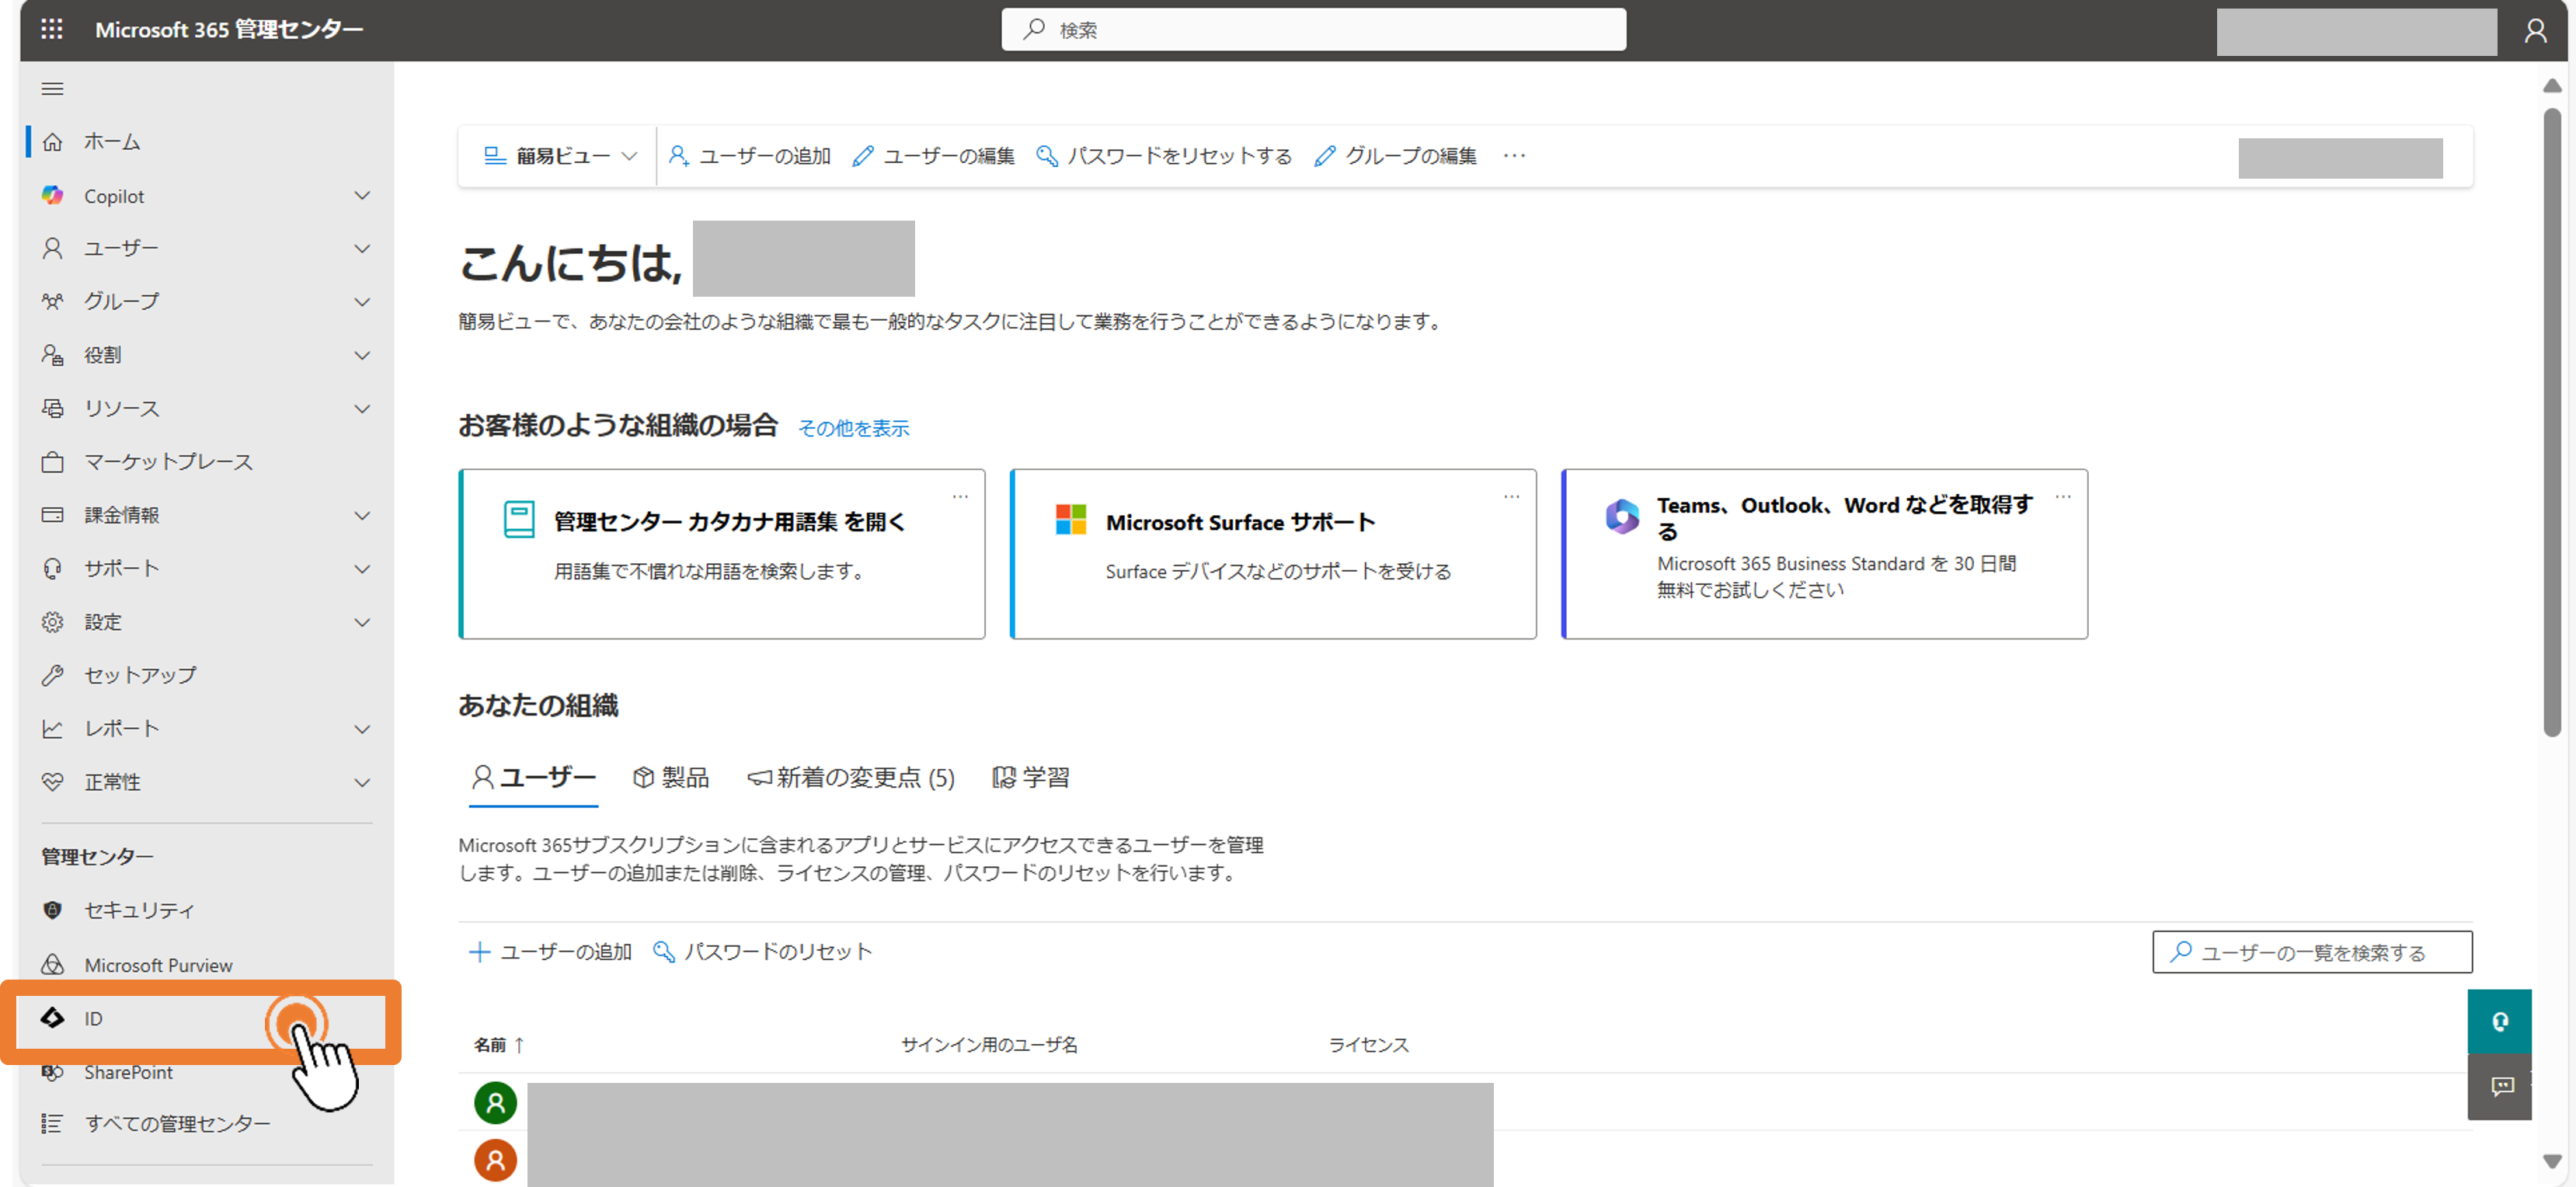
Task: Open the toolbar more options ellipsis
Action: (x=1514, y=156)
